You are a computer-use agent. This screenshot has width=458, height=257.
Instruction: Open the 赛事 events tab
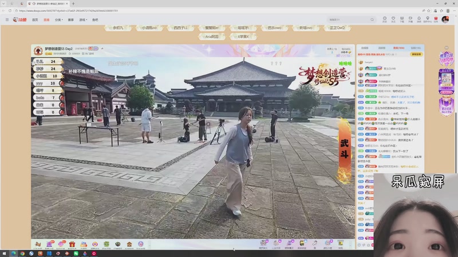[x=70, y=20]
